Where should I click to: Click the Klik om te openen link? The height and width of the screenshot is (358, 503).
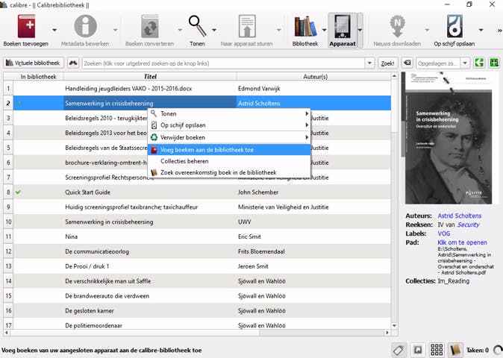pyautogui.click(x=462, y=242)
